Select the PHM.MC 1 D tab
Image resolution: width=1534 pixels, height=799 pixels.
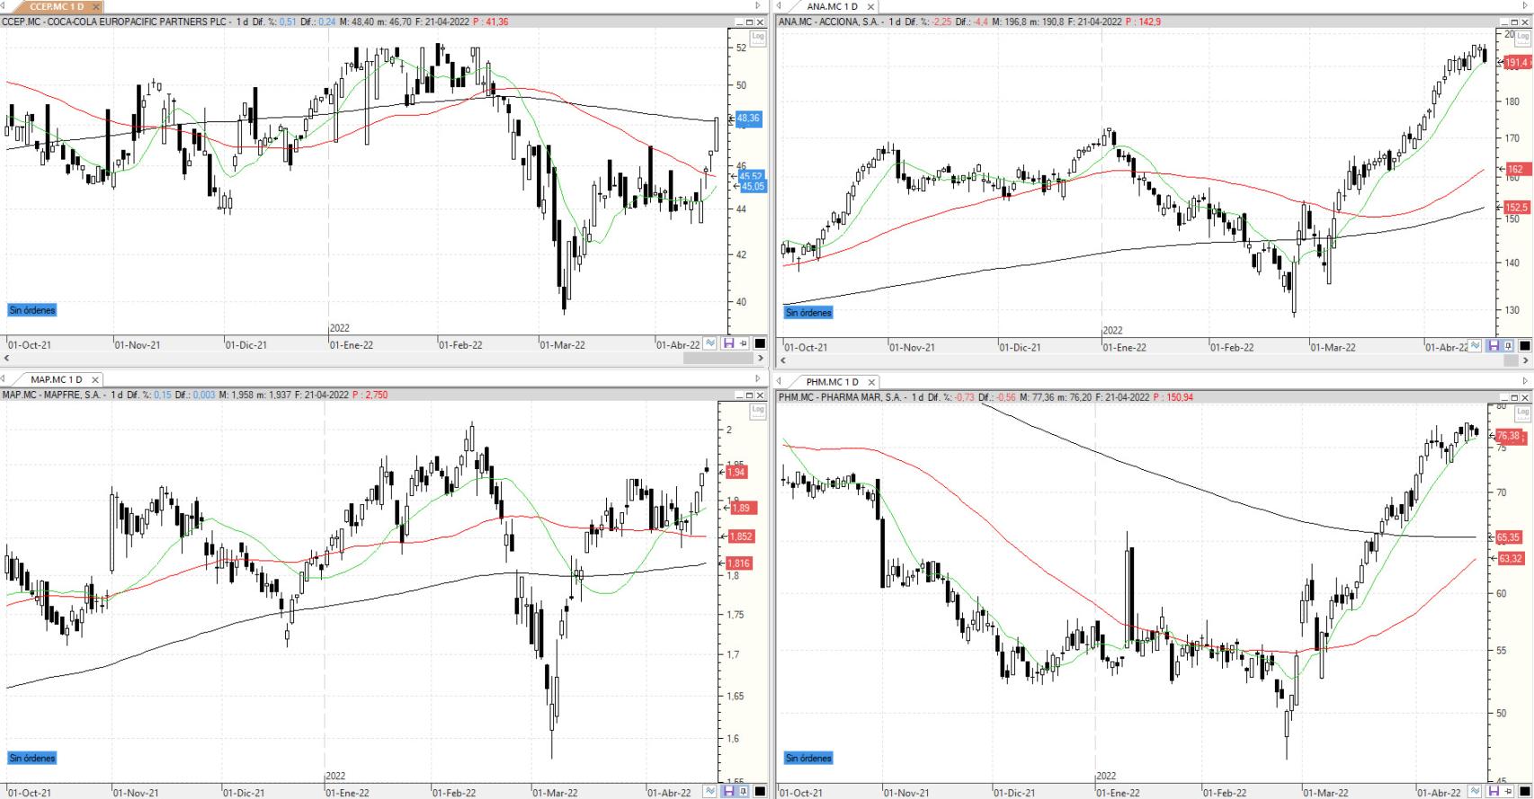[x=834, y=382]
